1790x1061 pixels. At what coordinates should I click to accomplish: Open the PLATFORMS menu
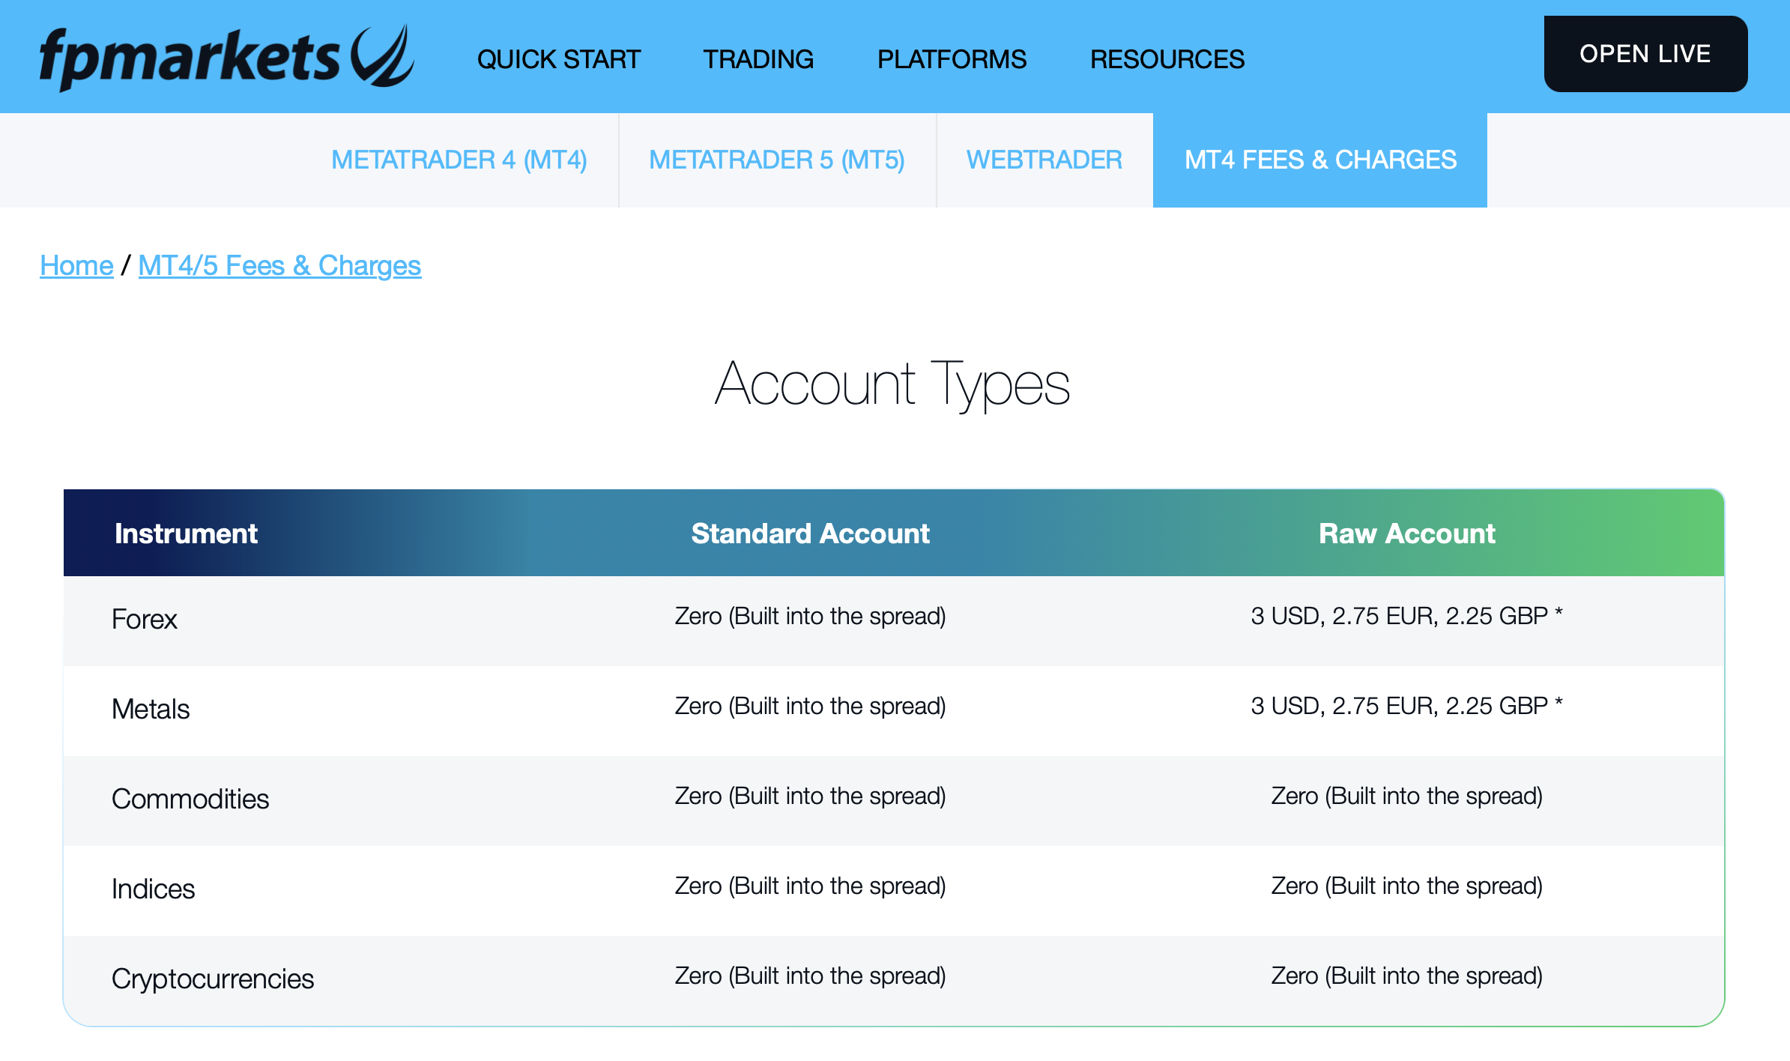tap(952, 58)
